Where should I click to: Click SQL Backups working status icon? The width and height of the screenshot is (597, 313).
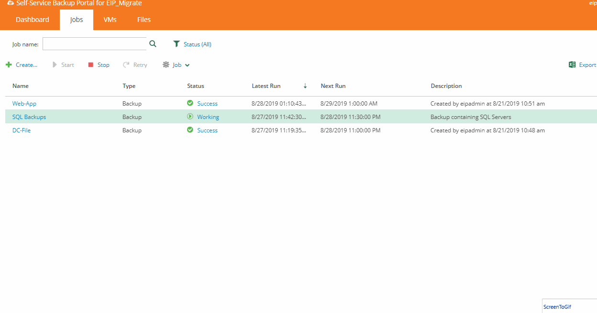tap(190, 117)
